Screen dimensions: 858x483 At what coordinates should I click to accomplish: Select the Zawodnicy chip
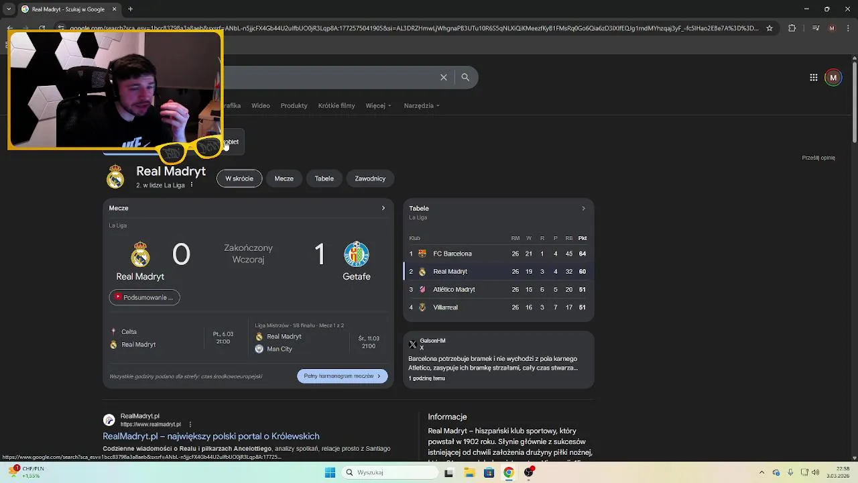coord(370,178)
